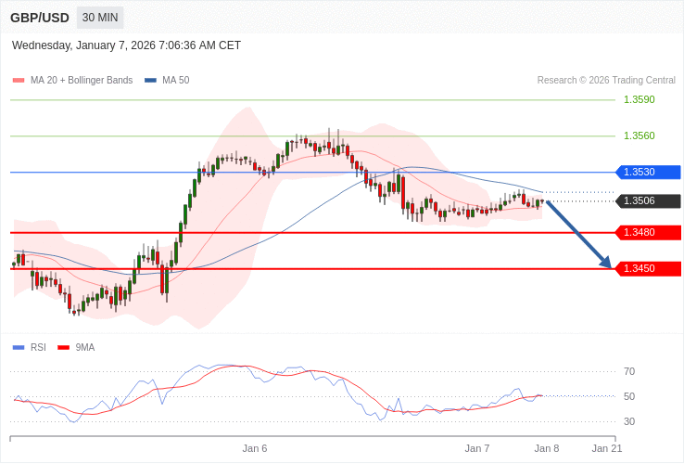Screen dimensions: 684x464
Task: Click the Jan 7 date marker
Action: point(477,448)
